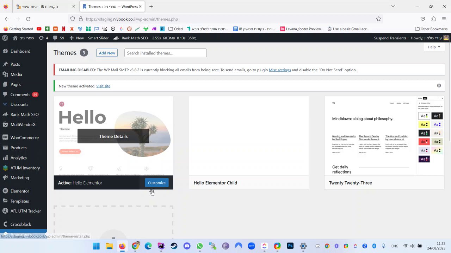Expand the Help dropdown tab

tap(434, 47)
